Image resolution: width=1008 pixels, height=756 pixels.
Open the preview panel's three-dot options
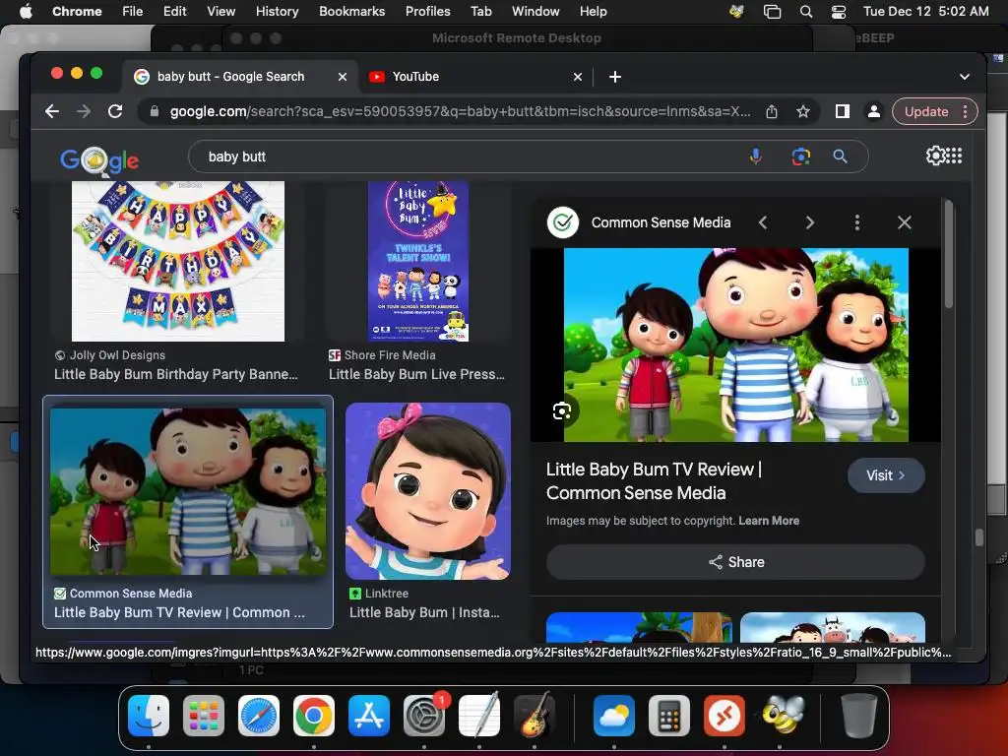coord(857,222)
